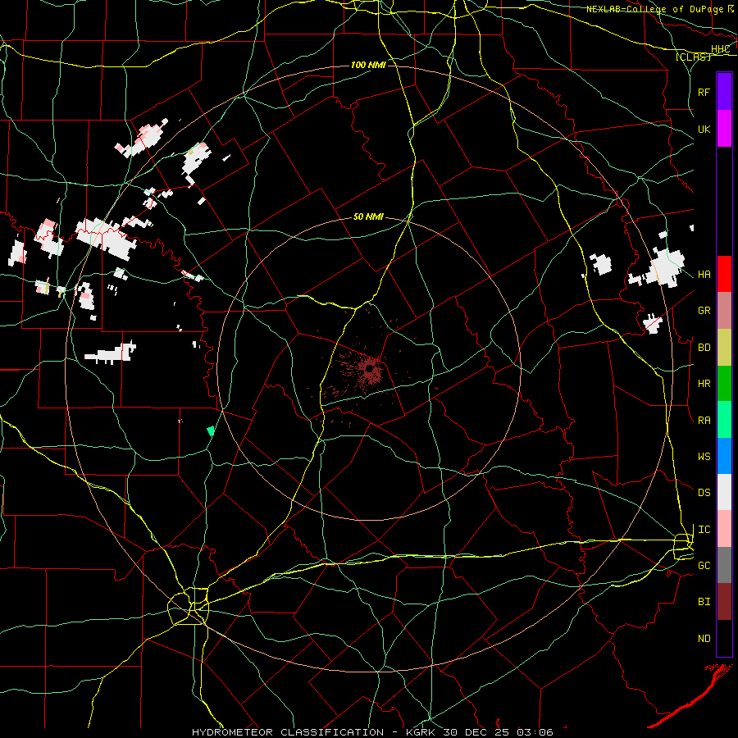
Task: Select the GC gray legend swatch
Action: pyautogui.click(x=724, y=565)
